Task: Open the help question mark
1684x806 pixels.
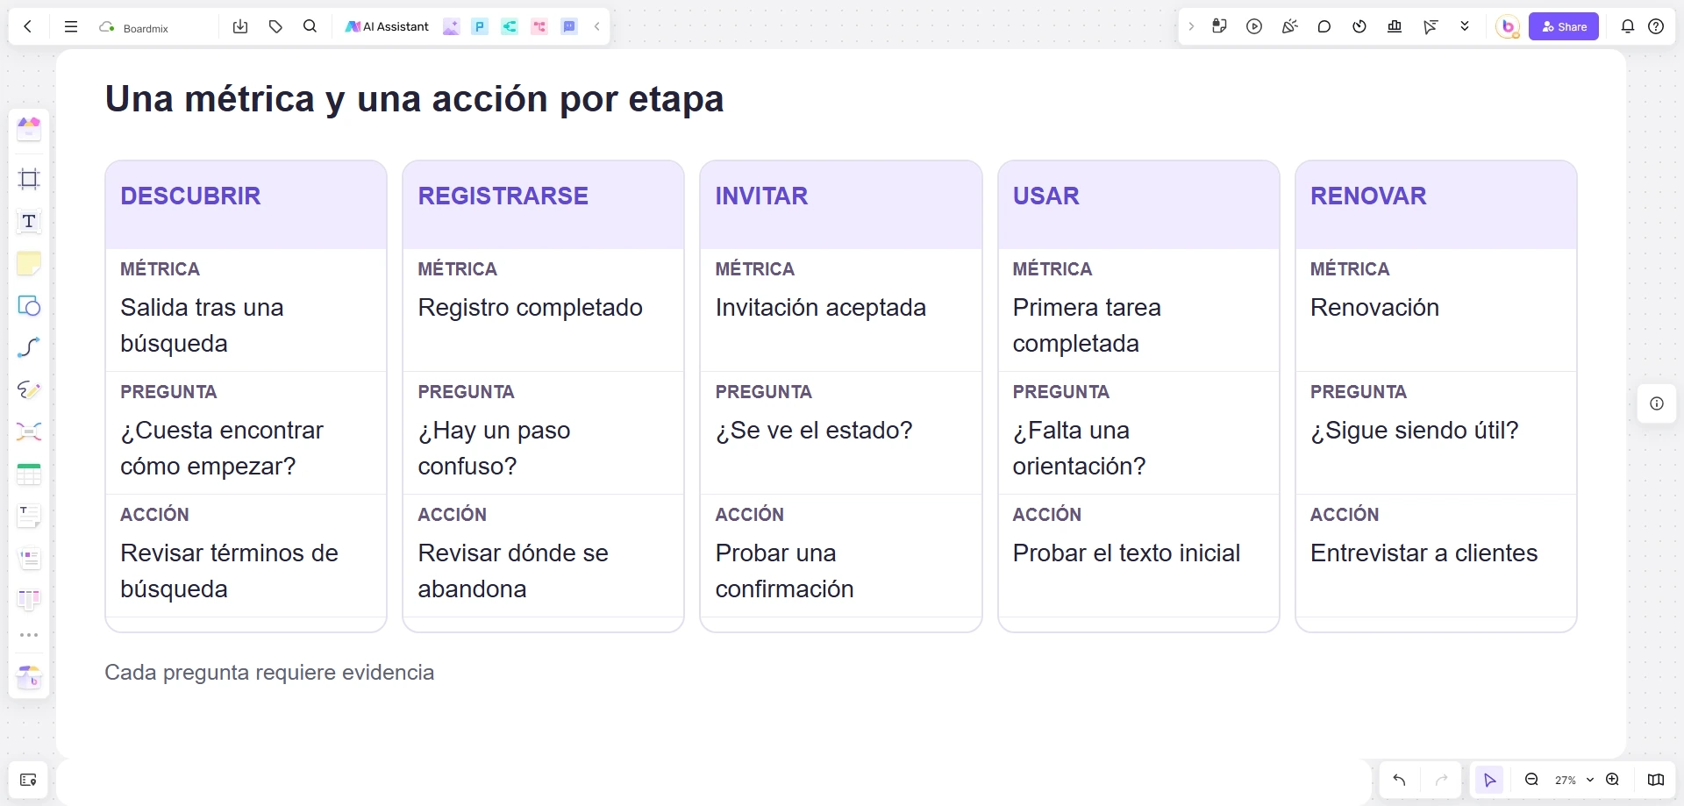Action: tap(1656, 26)
